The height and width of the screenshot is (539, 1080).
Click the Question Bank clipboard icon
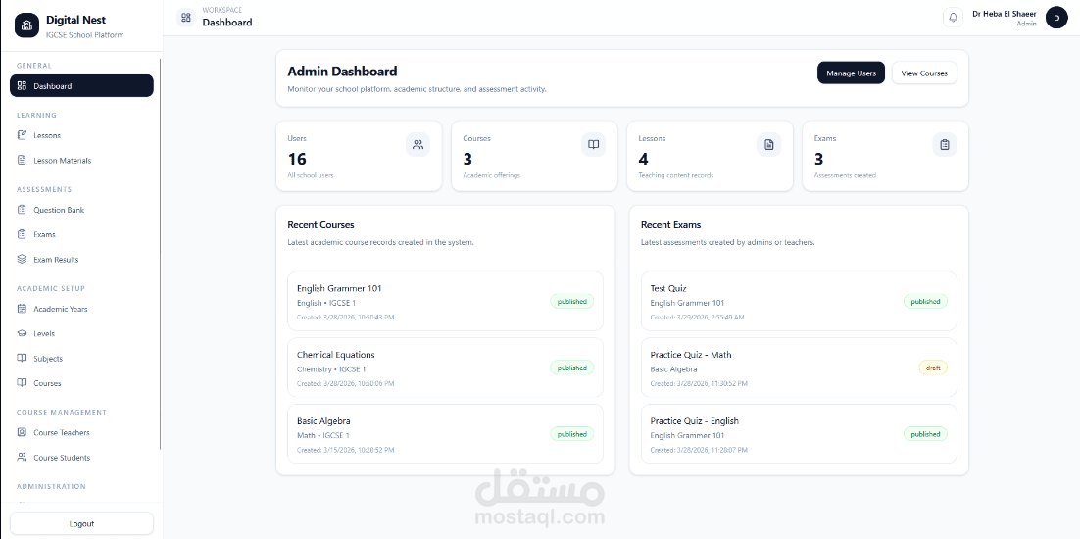tap(22, 210)
